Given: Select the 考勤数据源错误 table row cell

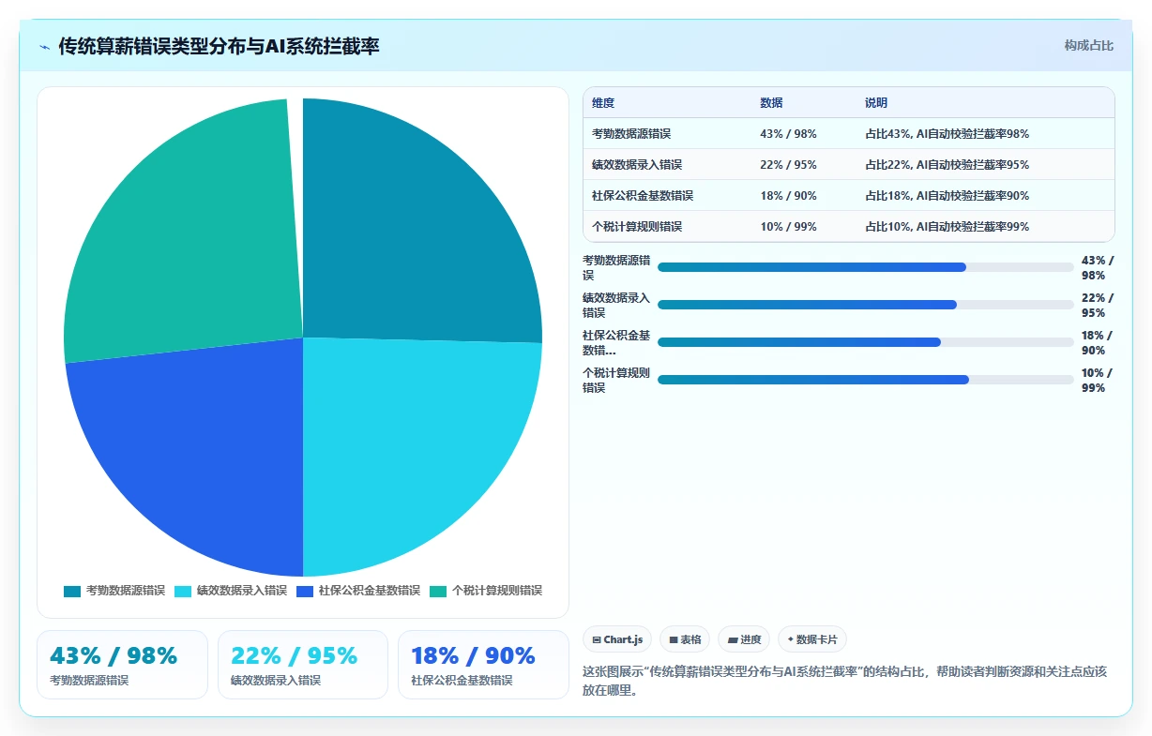Looking at the screenshot, I should (631, 134).
